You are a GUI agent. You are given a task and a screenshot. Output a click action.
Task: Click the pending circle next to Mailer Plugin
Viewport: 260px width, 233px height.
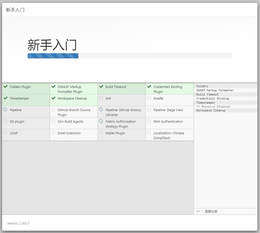101,133
